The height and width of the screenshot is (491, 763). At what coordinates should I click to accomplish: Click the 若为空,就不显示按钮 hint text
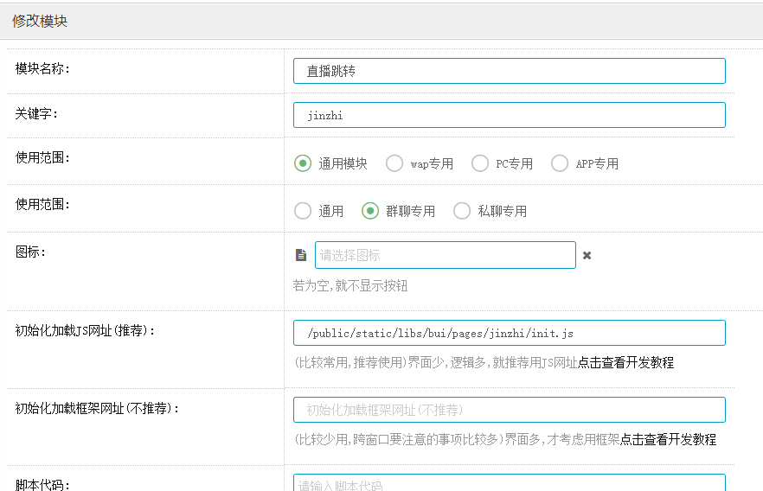pyautogui.click(x=349, y=286)
